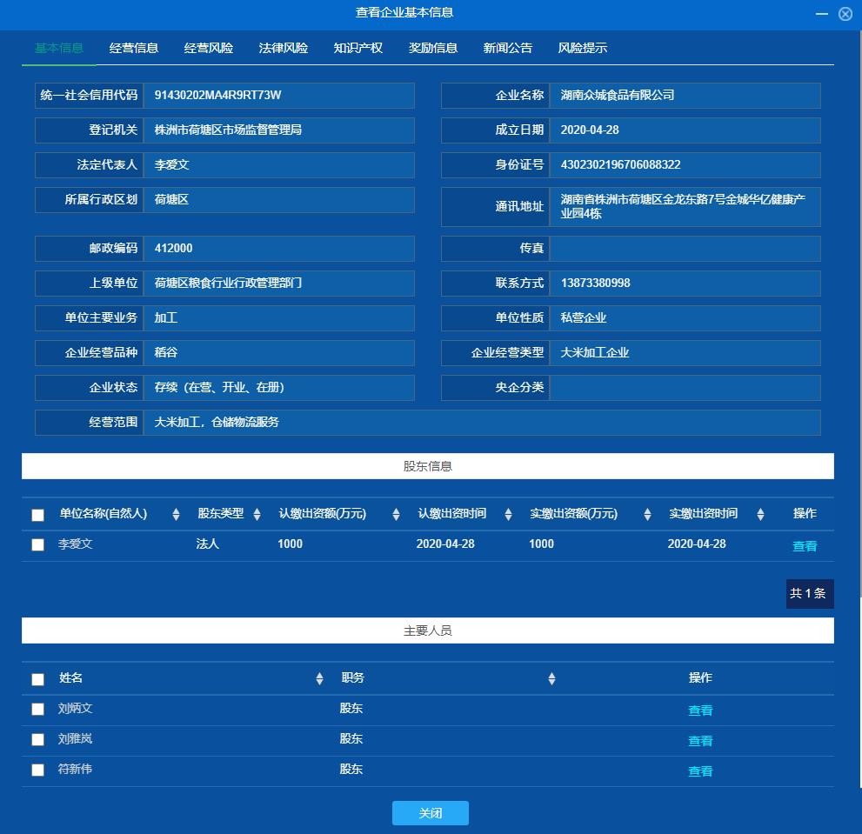Sort by 单位名称(自然人) column arrows

176,515
